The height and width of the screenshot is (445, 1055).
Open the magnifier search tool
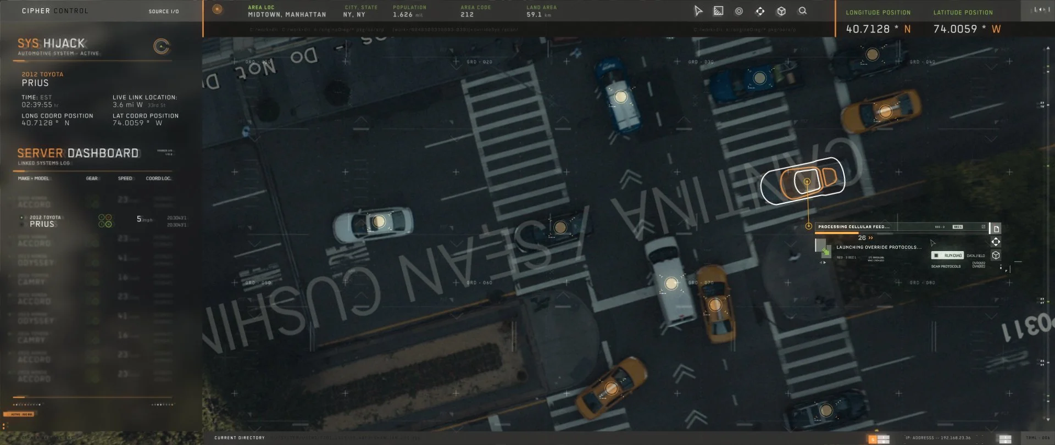click(x=803, y=10)
